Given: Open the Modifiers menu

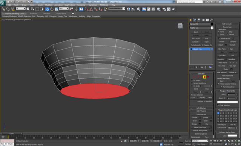Looking at the screenshot, I should point(49,5).
